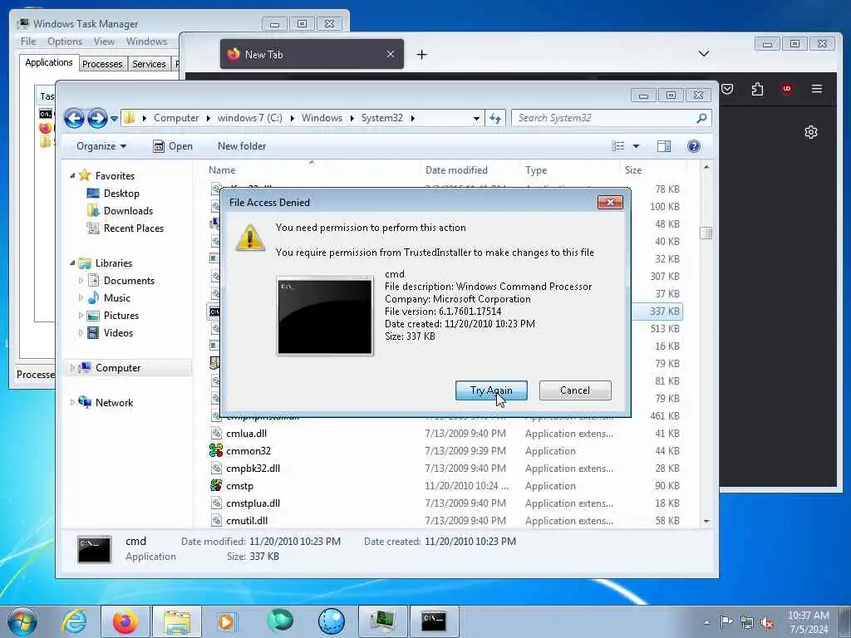Go back in Explorer navigation
Screen dimensions: 851x638
pyautogui.click(x=74, y=118)
